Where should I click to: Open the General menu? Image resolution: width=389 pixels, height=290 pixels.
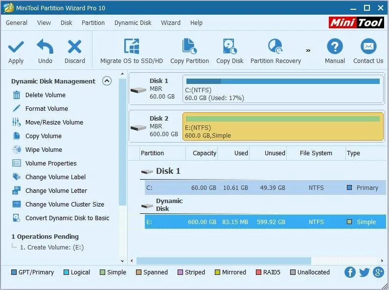pos(17,23)
